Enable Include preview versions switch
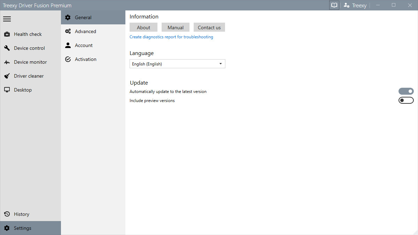This screenshot has width=418, height=235. tap(406, 100)
